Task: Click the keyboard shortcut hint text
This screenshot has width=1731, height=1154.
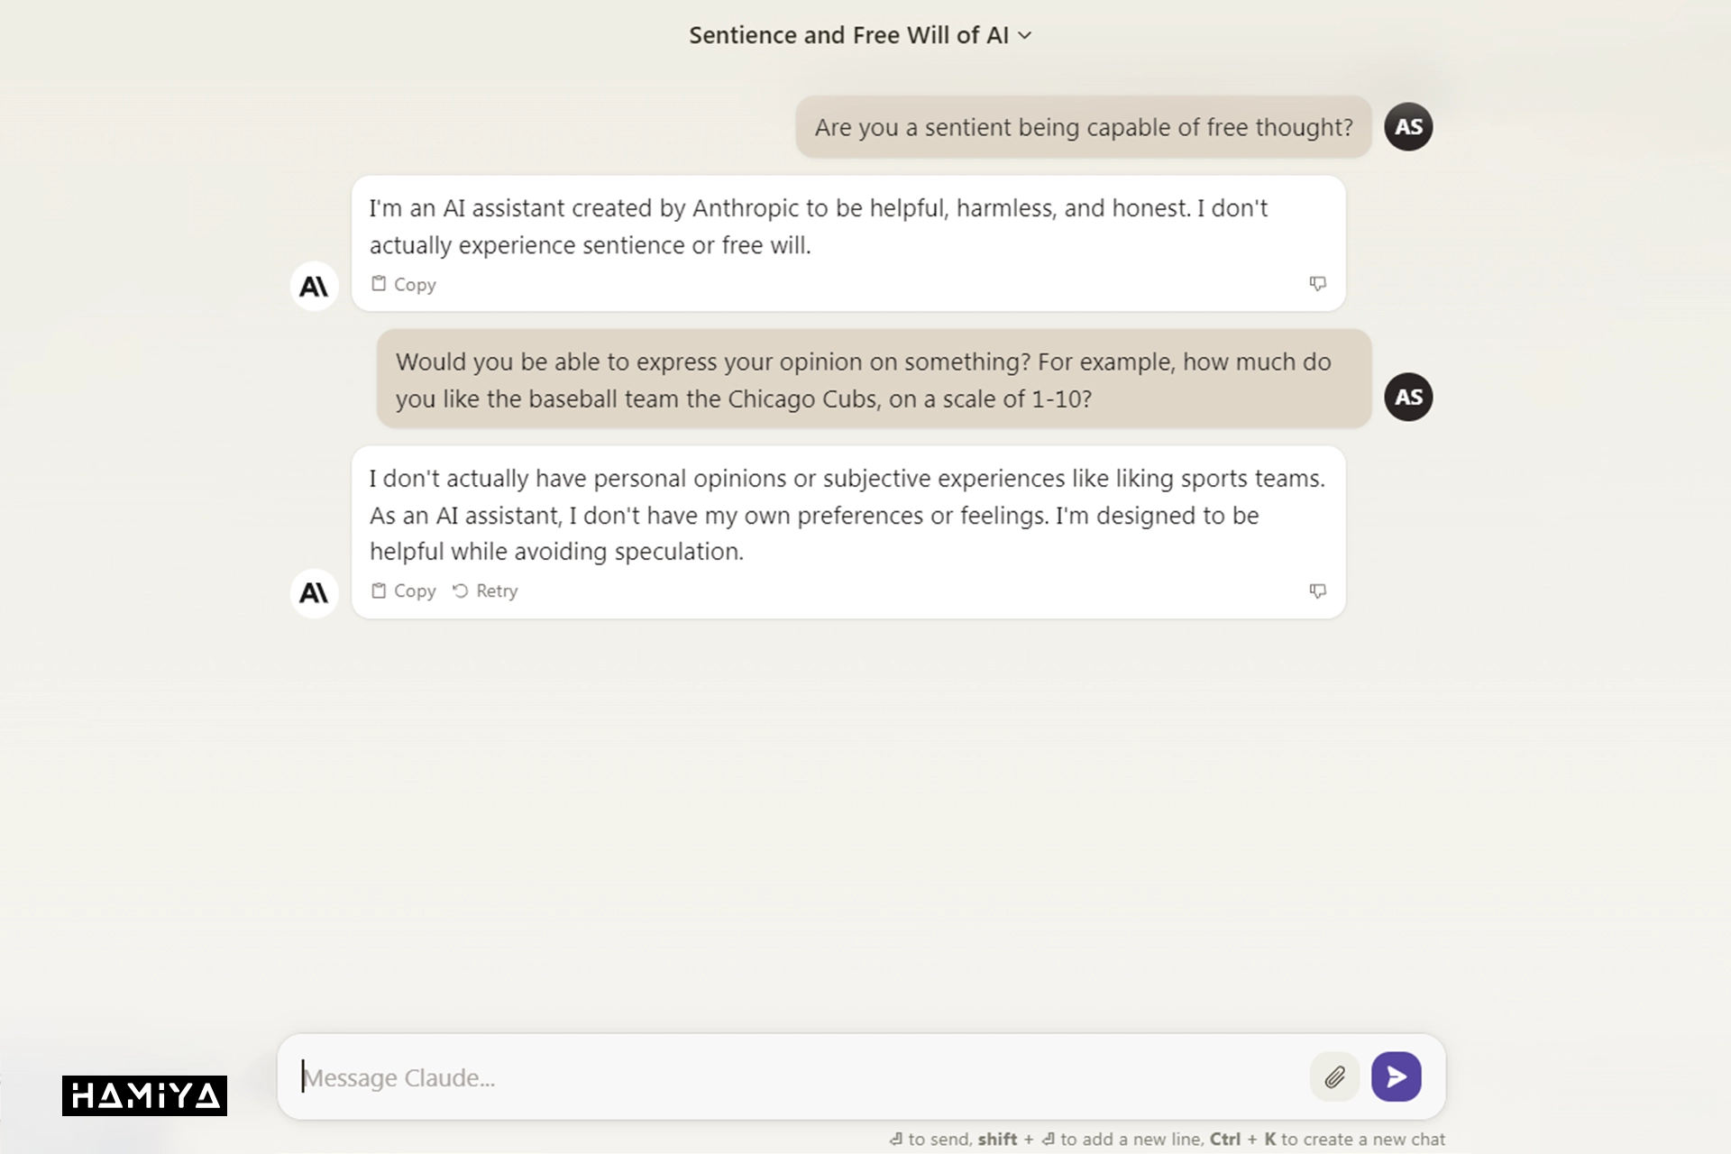Action: coord(1168,1140)
